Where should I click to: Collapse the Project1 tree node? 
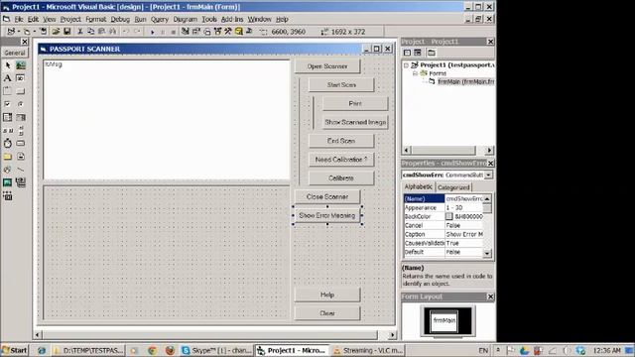coord(406,65)
